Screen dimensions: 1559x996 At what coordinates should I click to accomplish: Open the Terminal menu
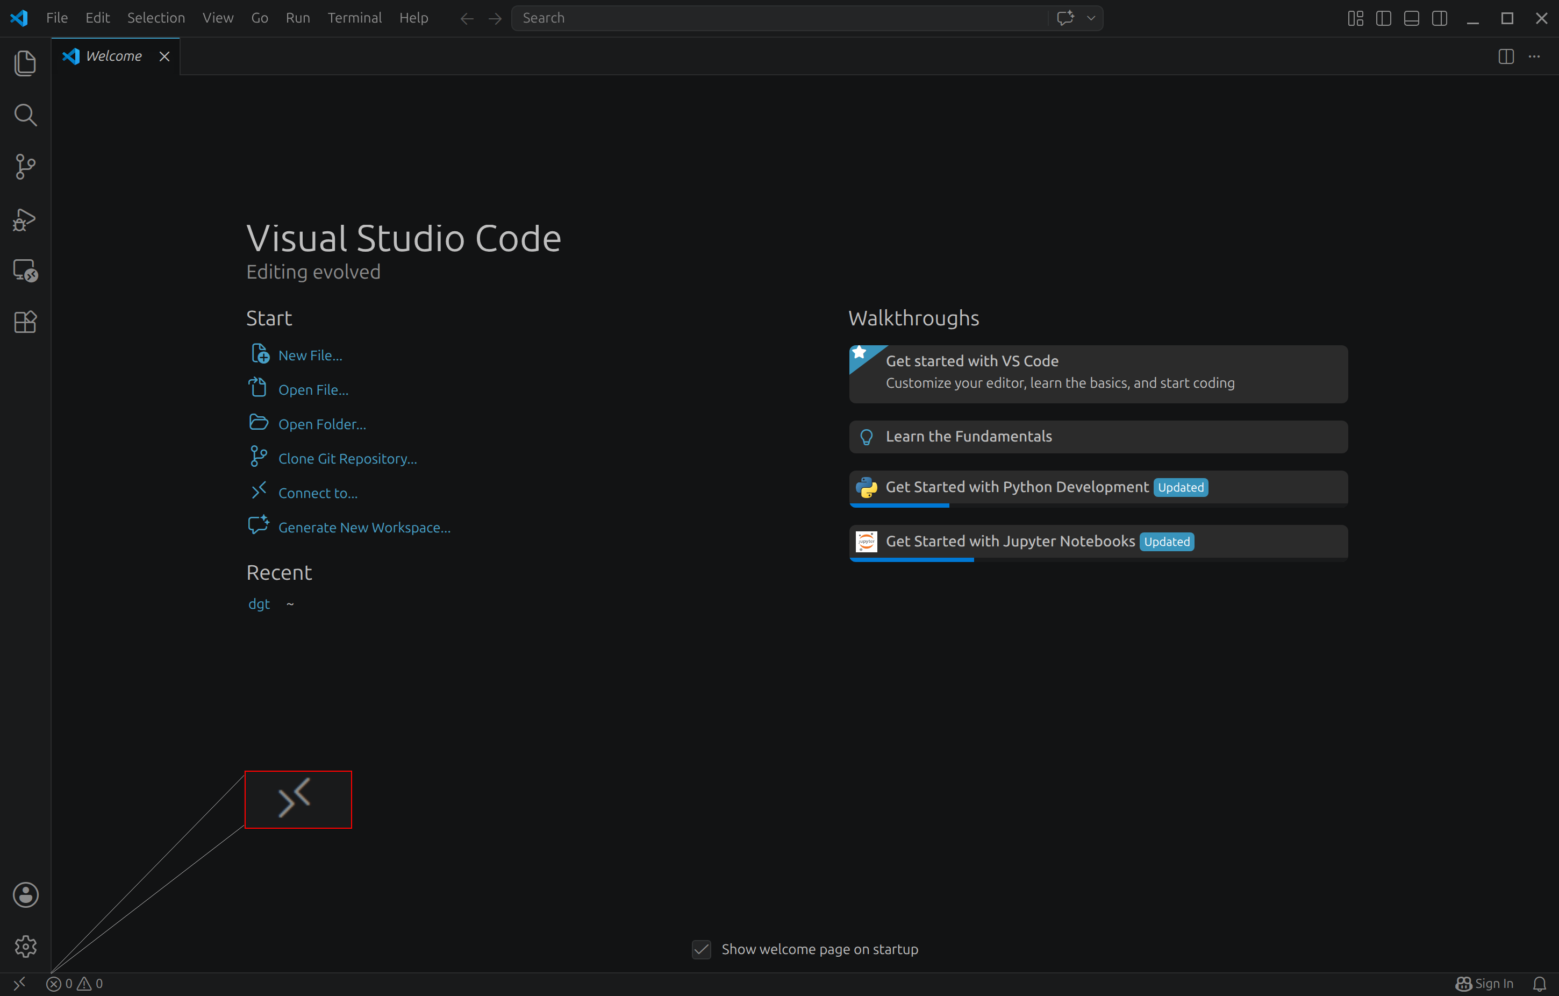355,18
